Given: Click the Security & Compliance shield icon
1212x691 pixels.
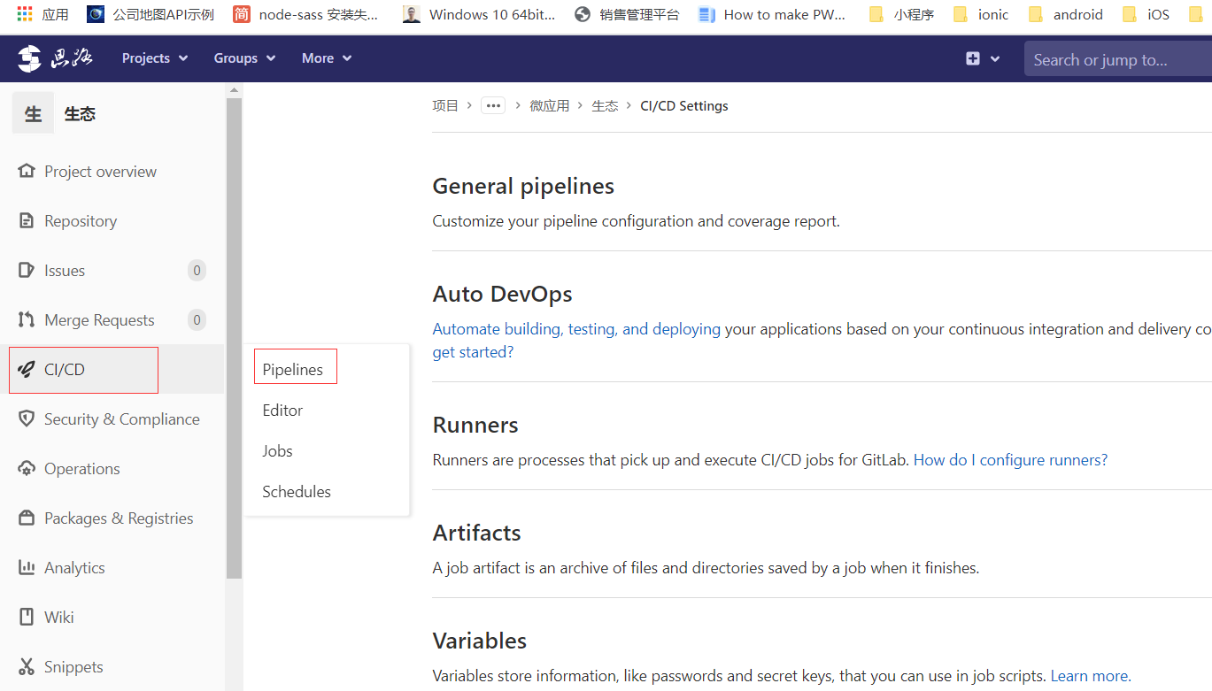Looking at the screenshot, I should [x=27, y=418].
